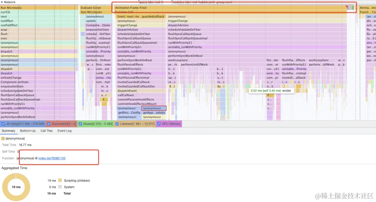
Task: Select the Event: react-inv...guardedcallback block
Action: [141, 17]
